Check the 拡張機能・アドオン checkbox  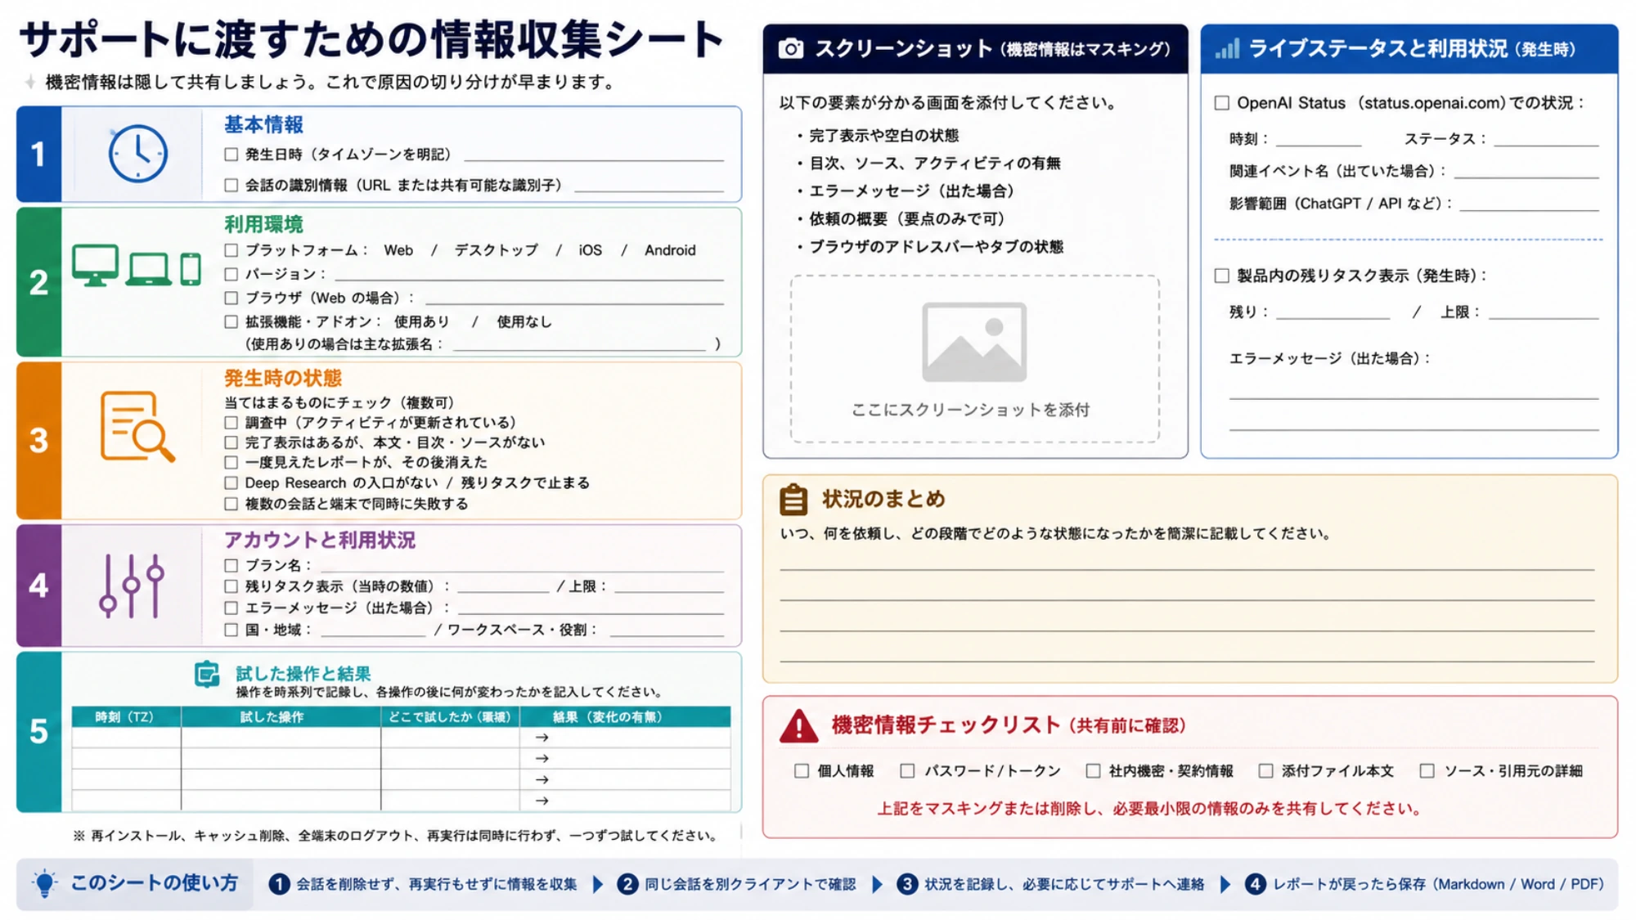tap(231, 322)
